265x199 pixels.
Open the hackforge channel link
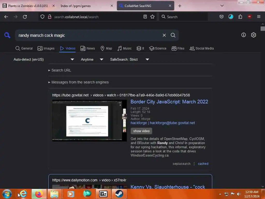click(163, 123)
